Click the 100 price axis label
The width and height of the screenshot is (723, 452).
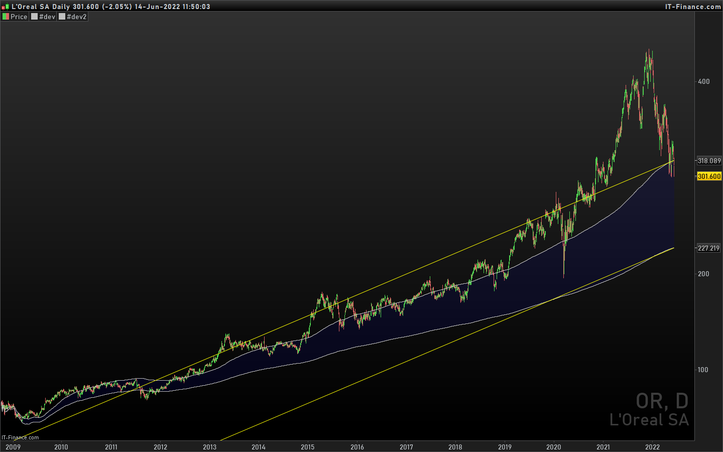point(703,370)
